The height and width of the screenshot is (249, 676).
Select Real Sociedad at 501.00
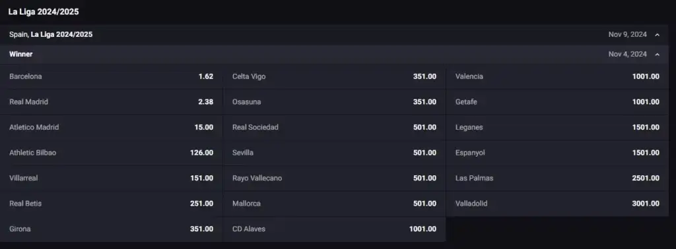tap(335, 127)
